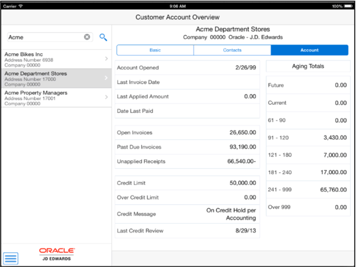
Task: Tap Open Invoices value 26,650.00
Action: click(x=243, y=133)
